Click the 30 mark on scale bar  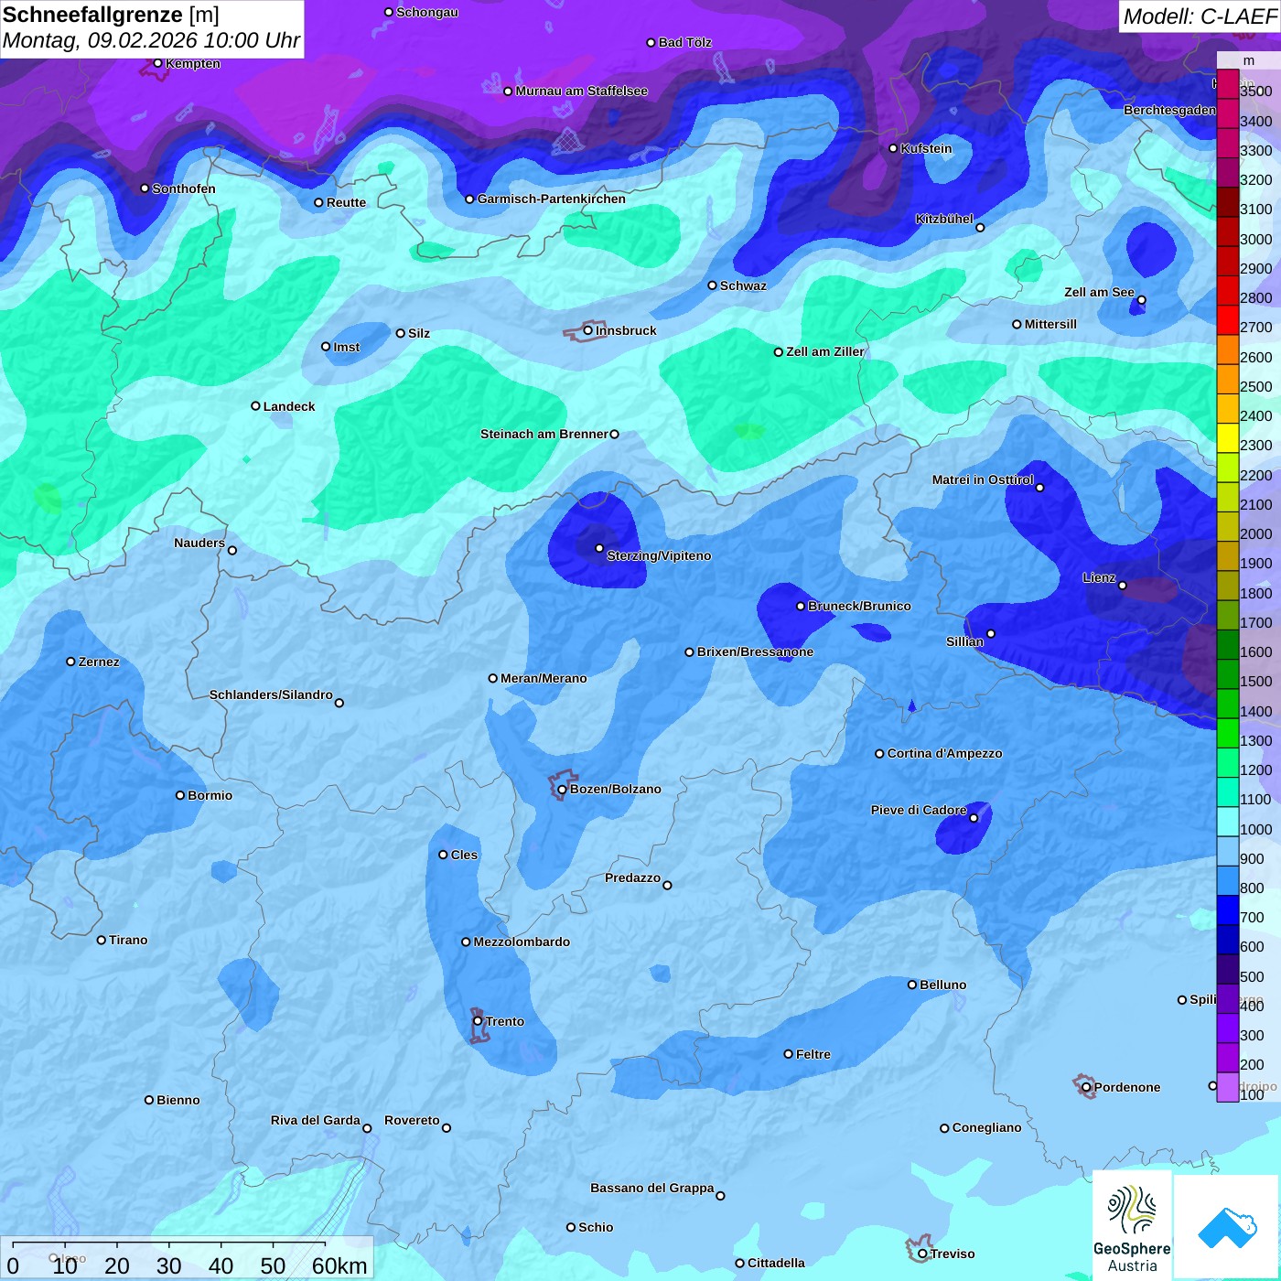click(168, 1265)
